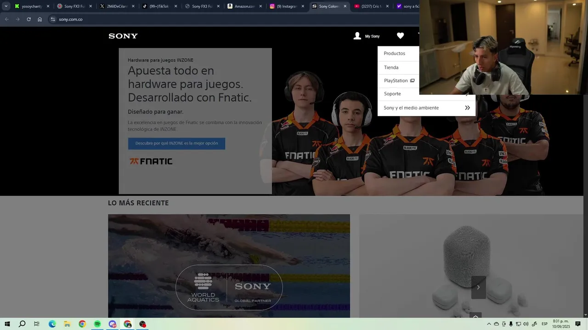
Task: Click the microphone tray icon
Action: [511, 324]
